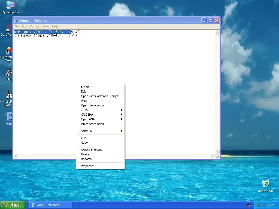Open Notepad's Format menu
Screen dimensions: 279x209
pyautogui.click(x=35, y=26)
